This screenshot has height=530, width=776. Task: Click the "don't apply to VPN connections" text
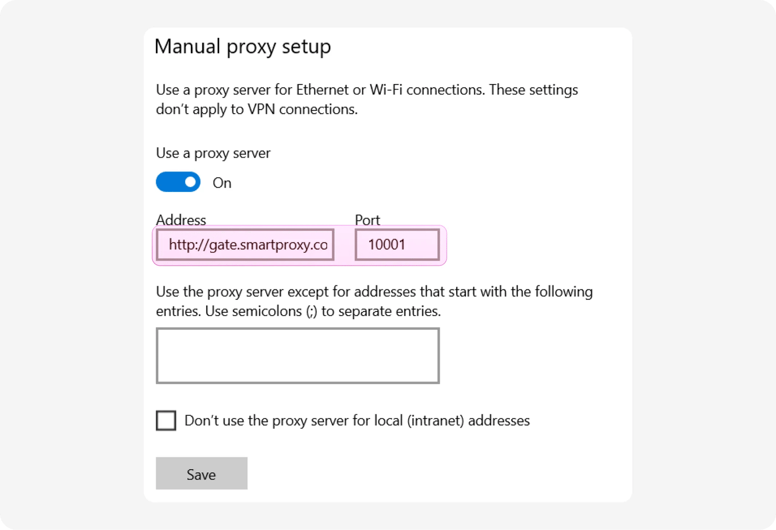pyautogui.click(x=256, y=109)
